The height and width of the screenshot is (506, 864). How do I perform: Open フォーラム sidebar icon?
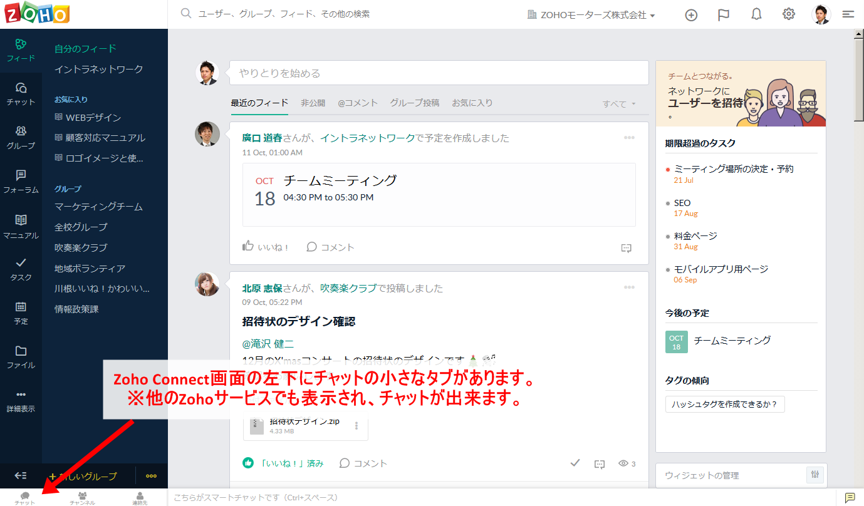click(21, 182)
